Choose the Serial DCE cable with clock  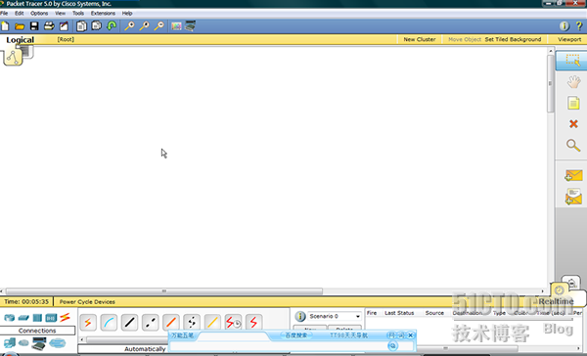(x=233, y=323)
